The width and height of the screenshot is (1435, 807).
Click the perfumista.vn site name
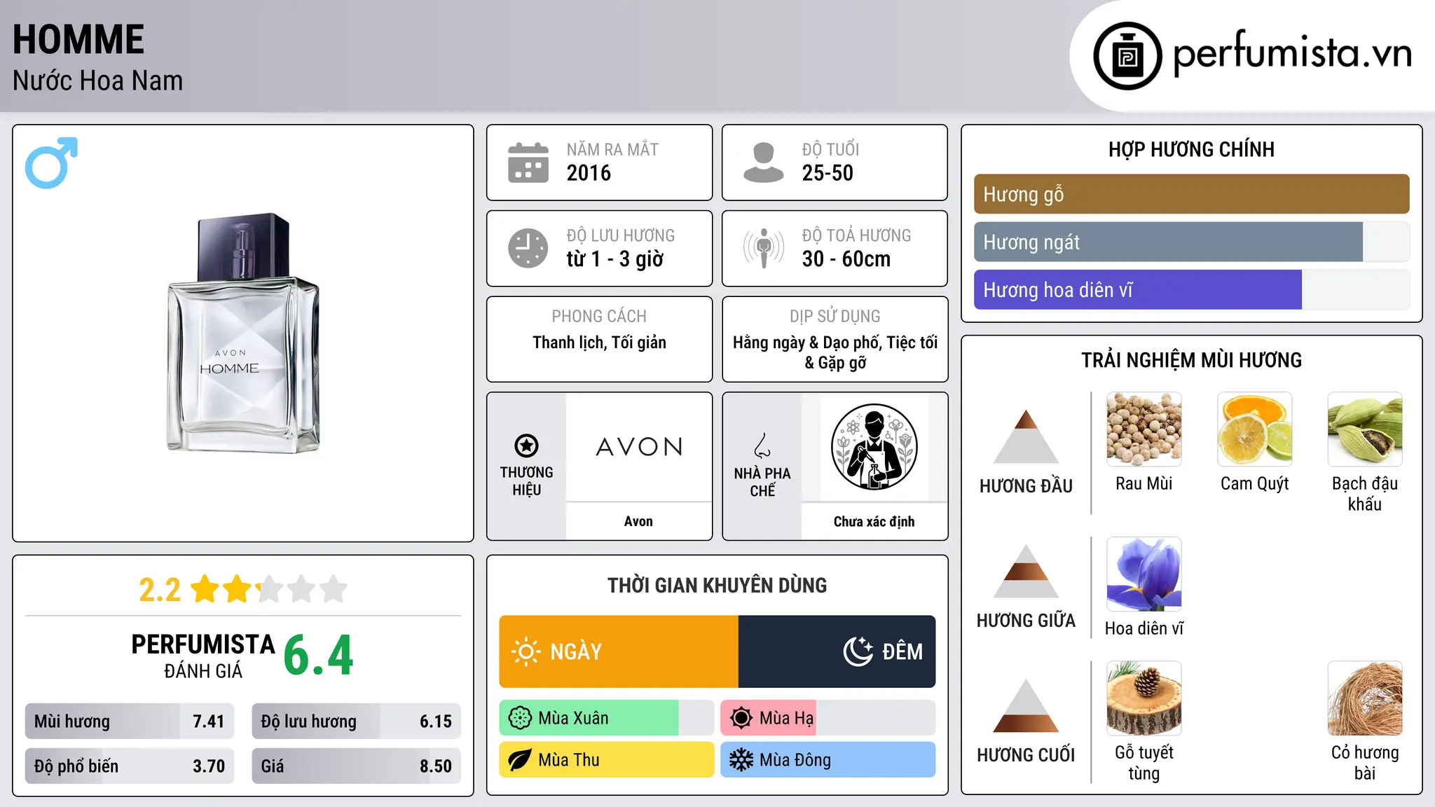click(x=1292, y=54)
